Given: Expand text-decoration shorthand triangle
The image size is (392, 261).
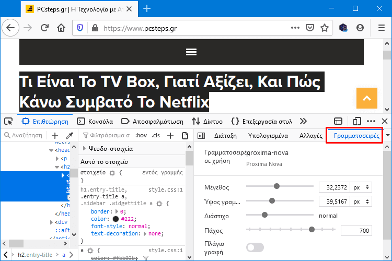Looking at the screenshot, I should click(145, 234).
